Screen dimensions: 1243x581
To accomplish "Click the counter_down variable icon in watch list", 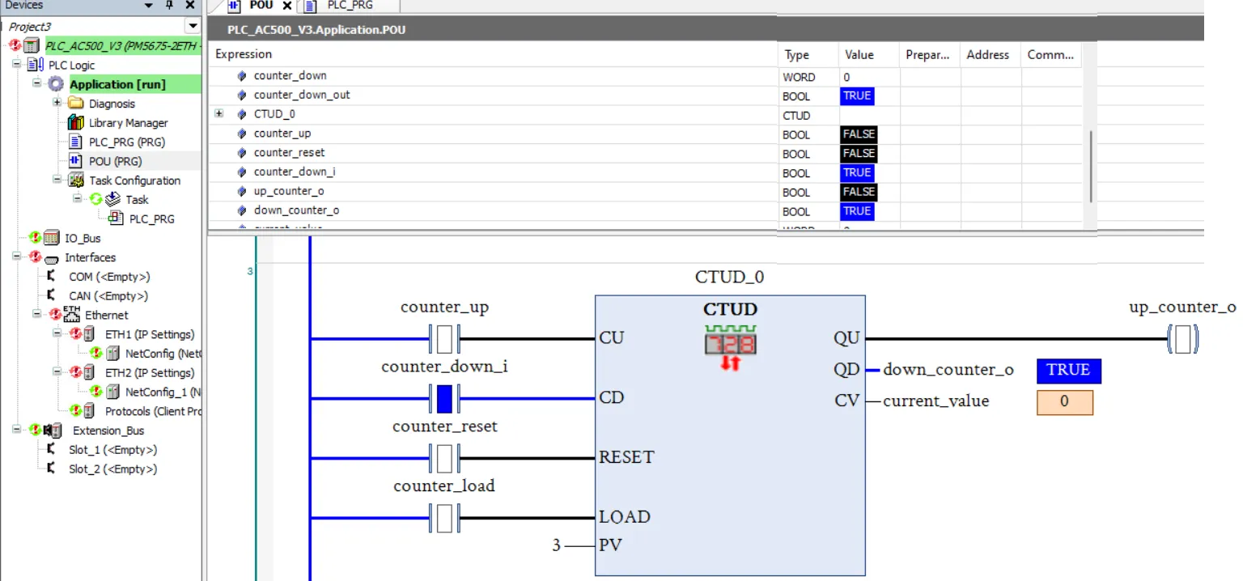I will tap(241, 76).
